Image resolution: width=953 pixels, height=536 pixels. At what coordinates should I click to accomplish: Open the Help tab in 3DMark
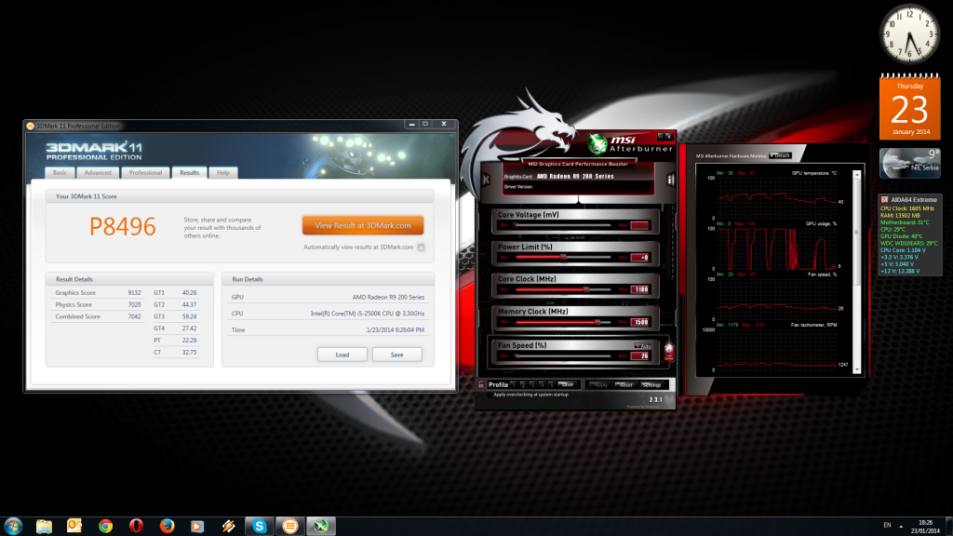pos(223,172)
